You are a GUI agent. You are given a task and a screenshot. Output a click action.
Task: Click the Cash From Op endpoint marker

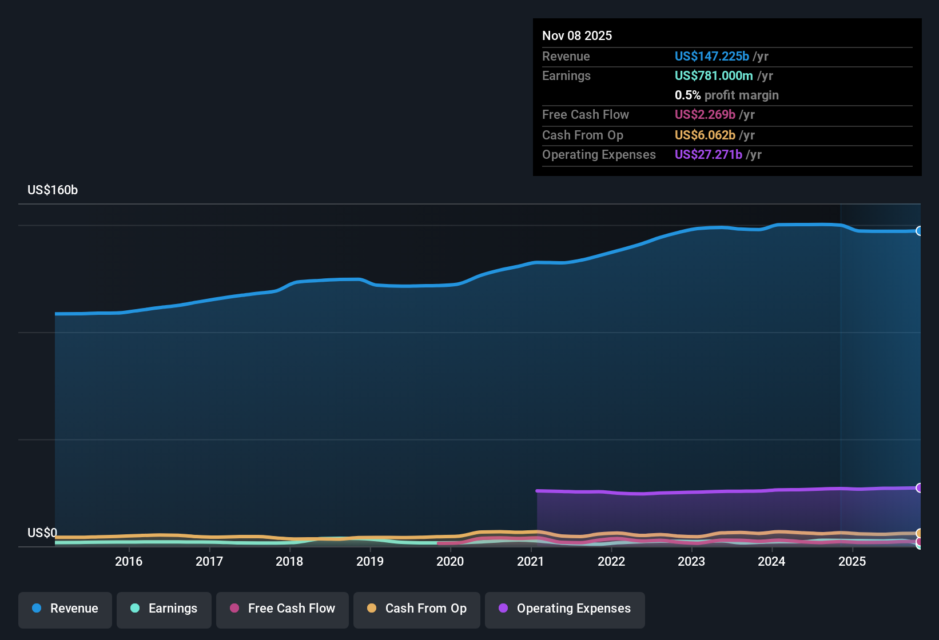920,533
